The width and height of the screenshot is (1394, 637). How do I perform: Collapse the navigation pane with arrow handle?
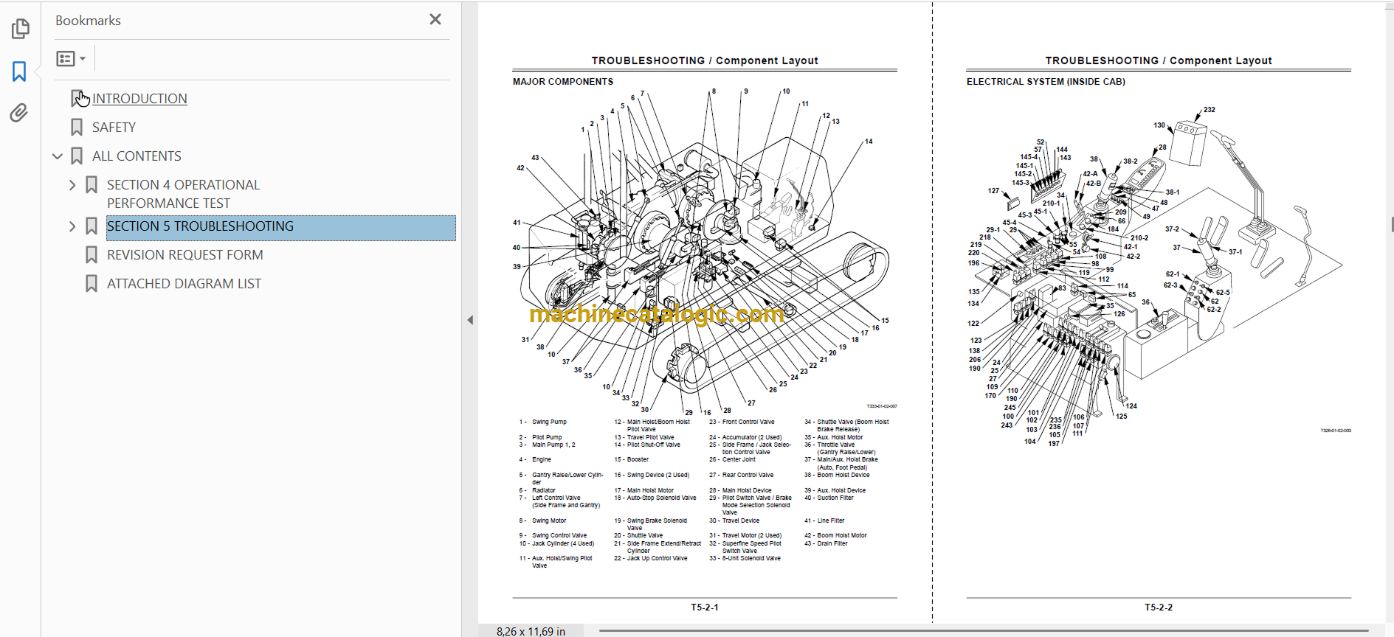pyautogui.click(x=470, y=320)
